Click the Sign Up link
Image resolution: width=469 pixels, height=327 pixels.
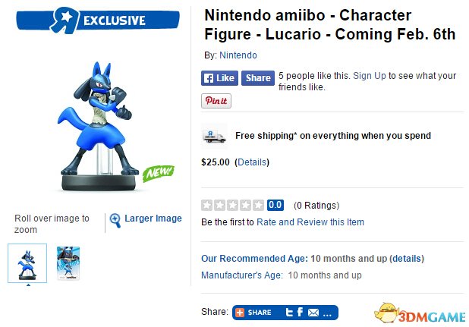[370, 76]
